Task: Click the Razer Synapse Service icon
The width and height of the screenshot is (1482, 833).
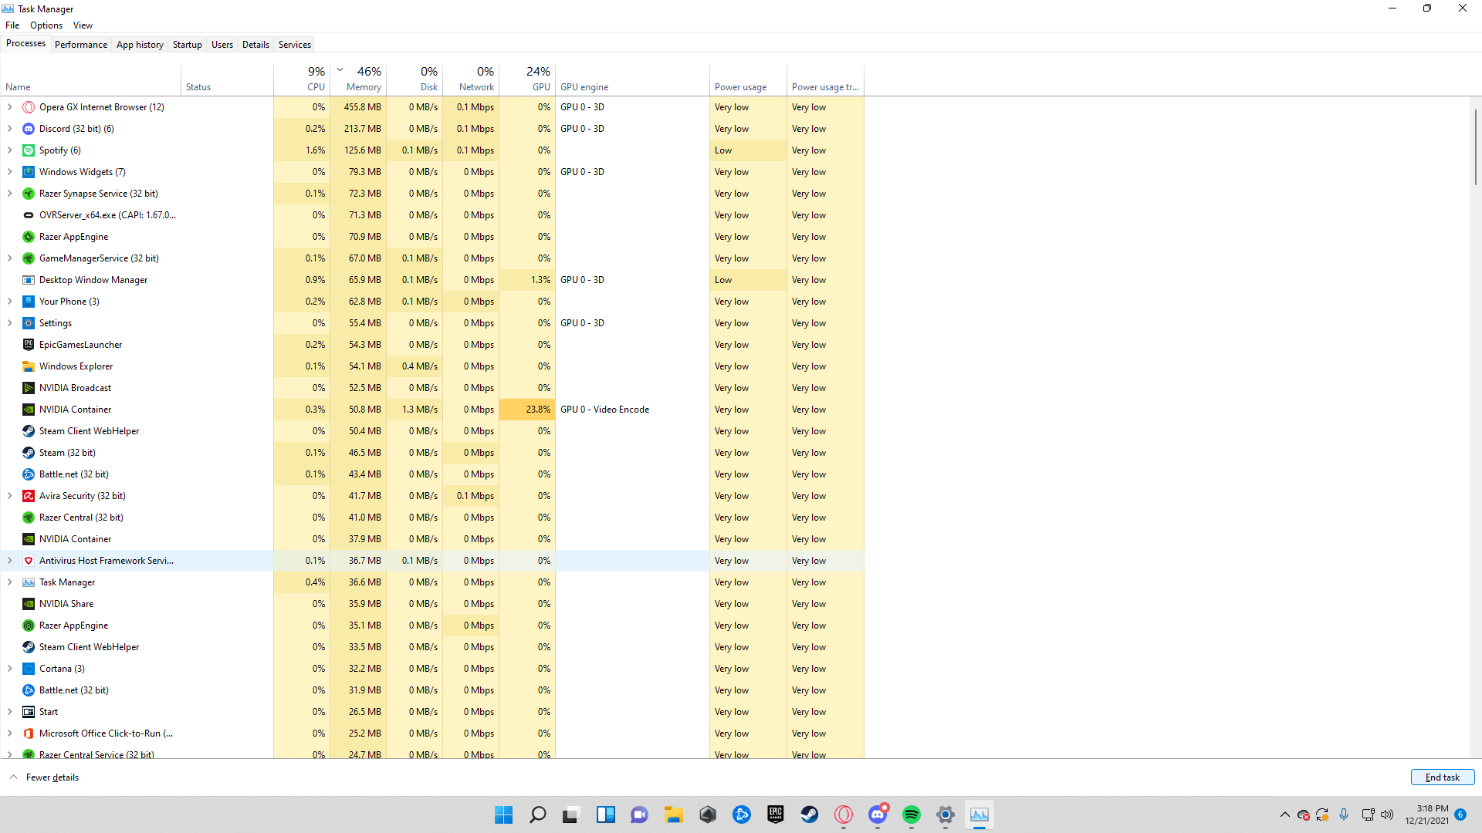Action: click(x=29, y=194)
